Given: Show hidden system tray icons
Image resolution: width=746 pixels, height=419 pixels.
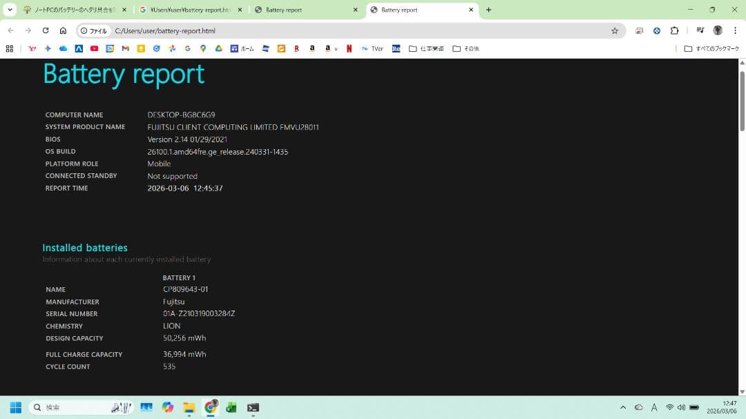Looking at the screenshot, I should [622, 407].
